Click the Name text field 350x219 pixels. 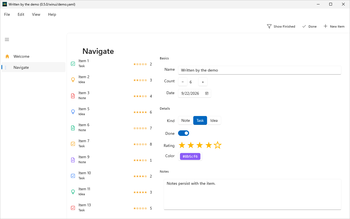[x=260, y=70]
